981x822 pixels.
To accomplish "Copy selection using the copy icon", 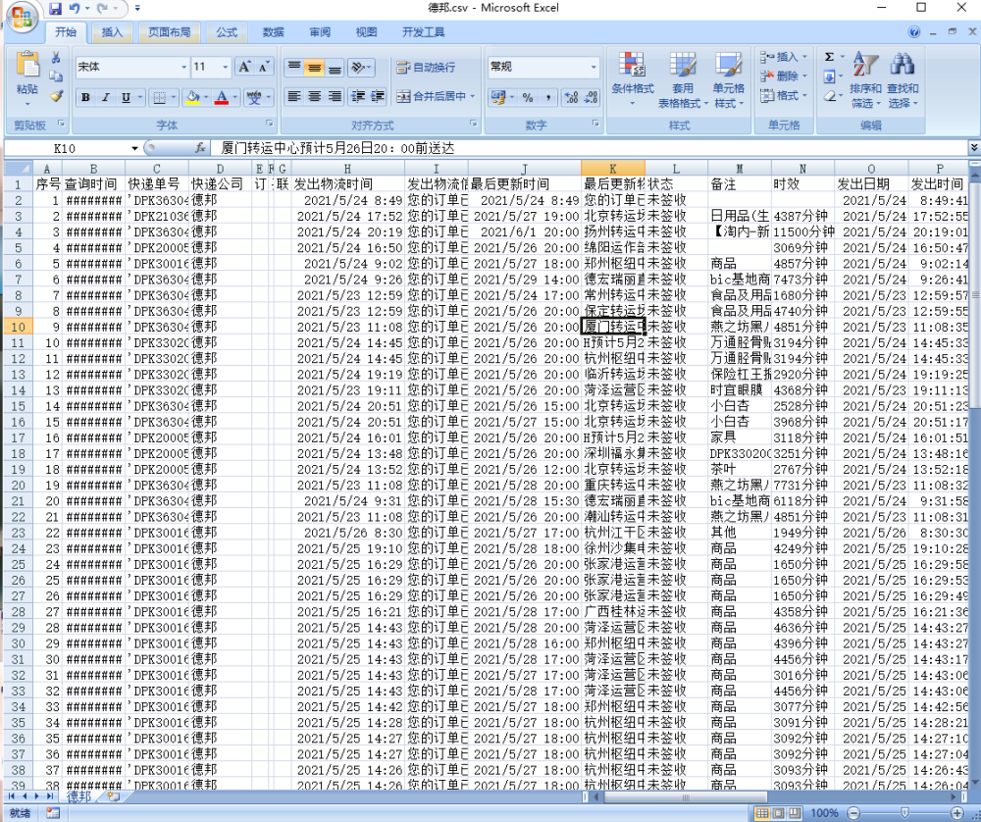I will click(56, 77).
